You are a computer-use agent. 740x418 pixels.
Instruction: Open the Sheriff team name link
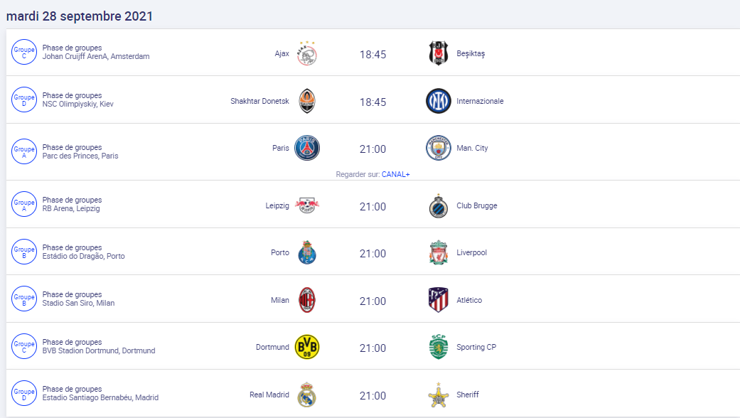click(467, 395)
